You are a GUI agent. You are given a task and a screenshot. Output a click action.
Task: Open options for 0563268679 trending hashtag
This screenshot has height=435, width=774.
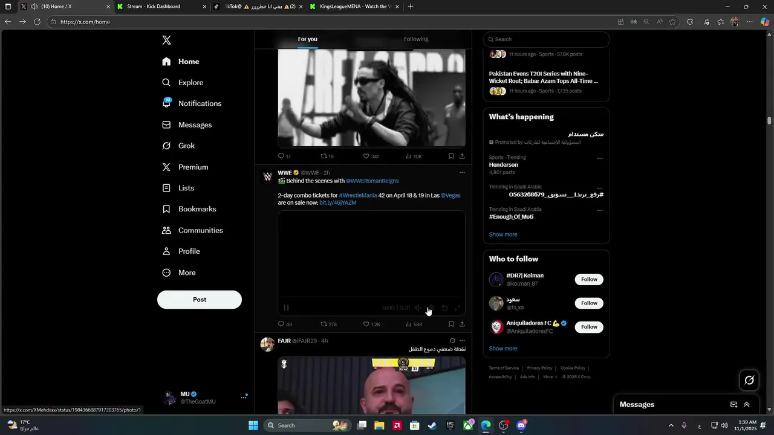[600, 188]
